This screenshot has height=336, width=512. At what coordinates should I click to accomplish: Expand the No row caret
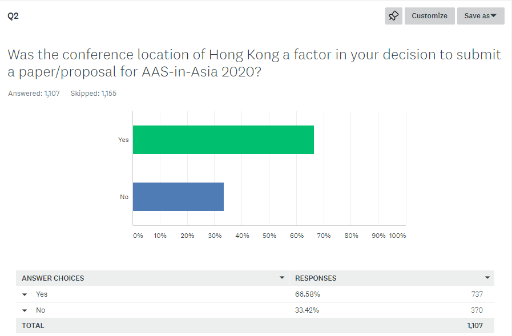pyautogui.click(x=25, y=310)
